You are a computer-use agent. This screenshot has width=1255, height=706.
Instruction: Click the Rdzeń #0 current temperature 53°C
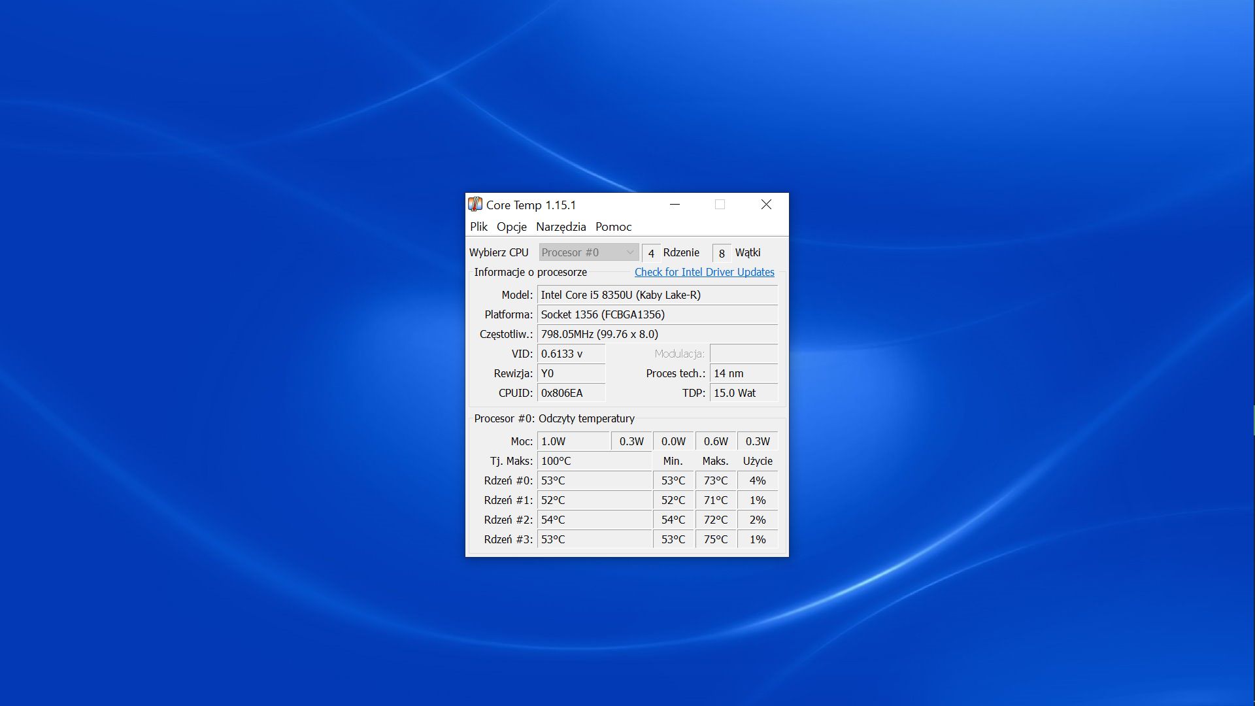594,480
